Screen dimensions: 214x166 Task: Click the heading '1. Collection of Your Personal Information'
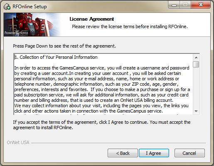point(56,57)
